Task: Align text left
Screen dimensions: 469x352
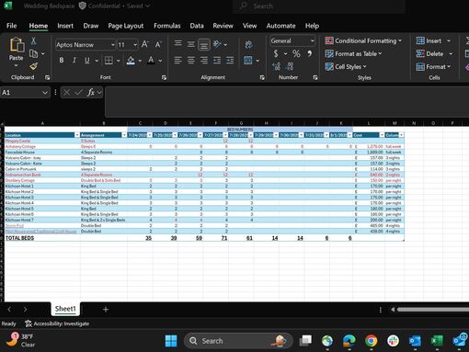Action: 177,60
